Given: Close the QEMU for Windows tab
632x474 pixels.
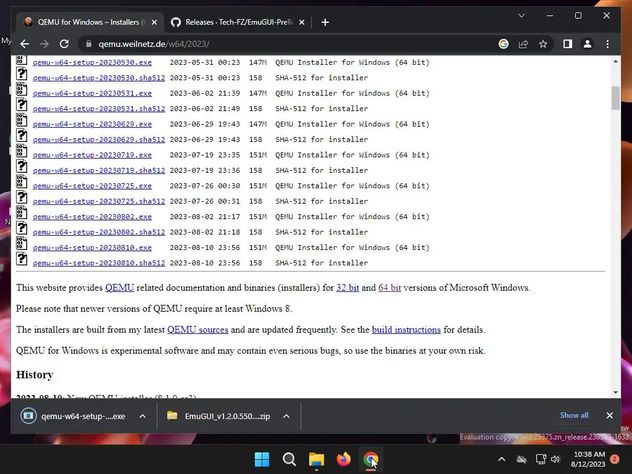Looking at the screenshot, I should coord(154,22).
